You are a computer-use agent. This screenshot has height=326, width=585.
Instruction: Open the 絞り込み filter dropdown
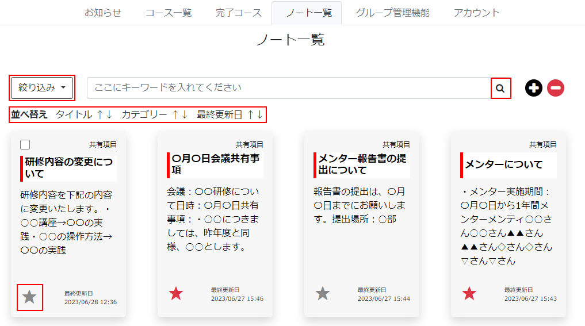42,88
